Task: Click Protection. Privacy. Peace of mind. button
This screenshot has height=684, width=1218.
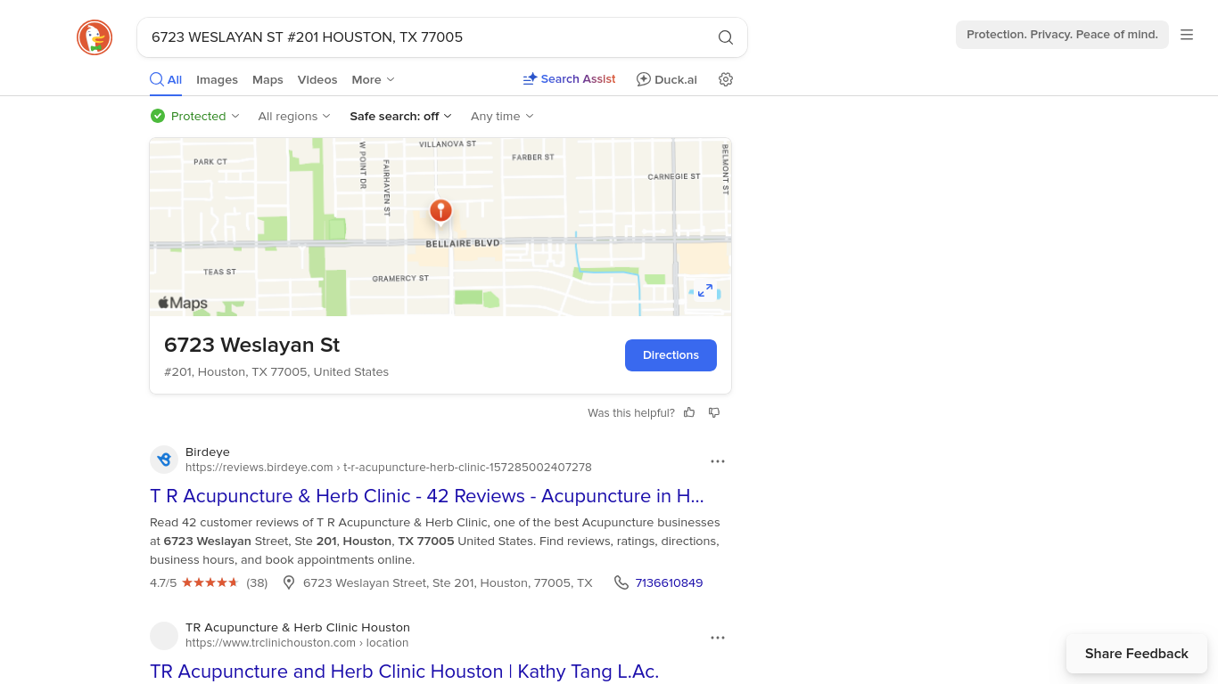Action: tap(1062, 35)
